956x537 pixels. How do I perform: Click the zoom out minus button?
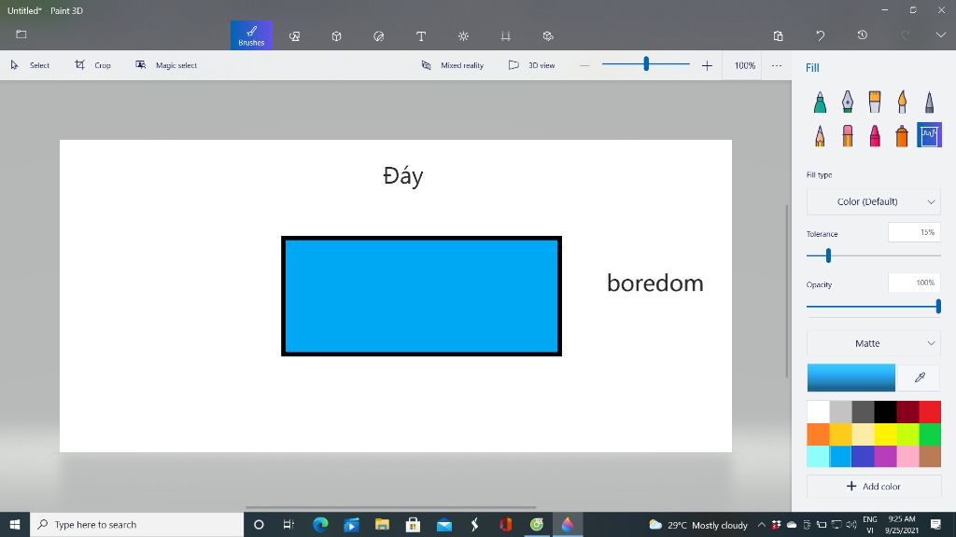click(x=584, y=65)
